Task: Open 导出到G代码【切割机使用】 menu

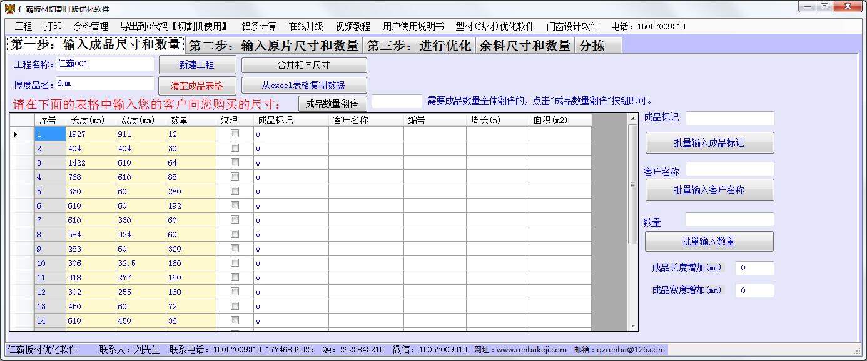Action: (x=175, y=26)
